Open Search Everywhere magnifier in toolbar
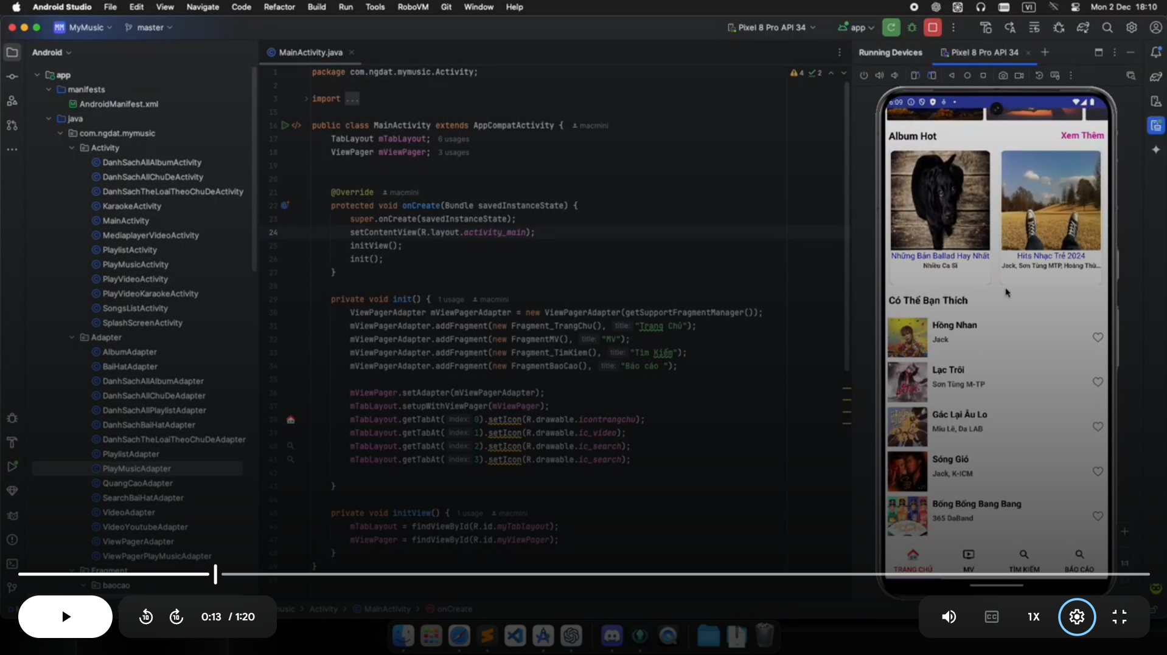 click(x=1107, y=27)
